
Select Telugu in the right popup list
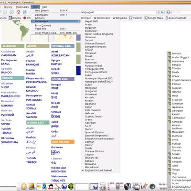coord(176,170)
